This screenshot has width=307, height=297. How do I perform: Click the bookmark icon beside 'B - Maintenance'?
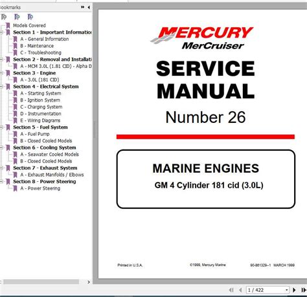pyautogui.click(x=15, y=46)
